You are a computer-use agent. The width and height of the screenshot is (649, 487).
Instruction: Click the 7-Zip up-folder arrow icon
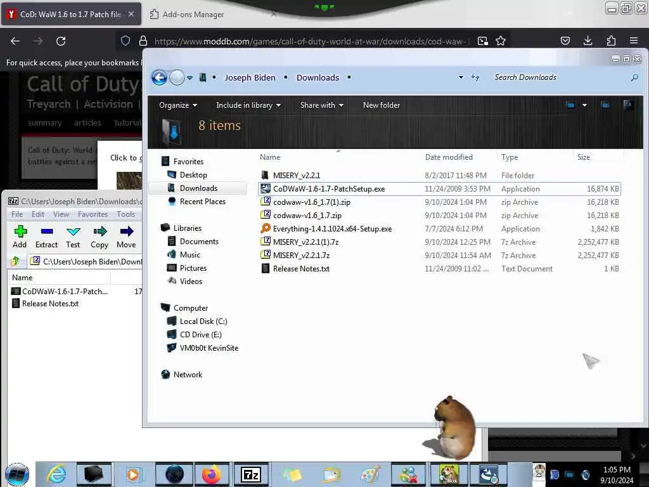pos(16,261)
